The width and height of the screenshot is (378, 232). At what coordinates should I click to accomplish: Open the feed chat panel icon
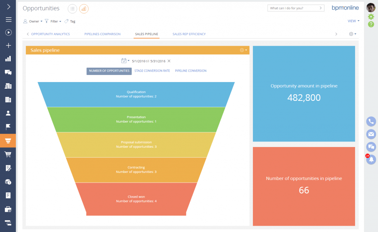click(x=371, y=147)
